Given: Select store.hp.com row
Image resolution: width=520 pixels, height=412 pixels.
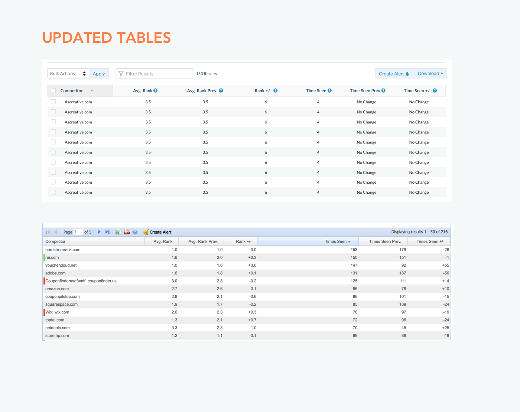Looking at the screenshot, I should pyautogui.click(x=247, y=335).
